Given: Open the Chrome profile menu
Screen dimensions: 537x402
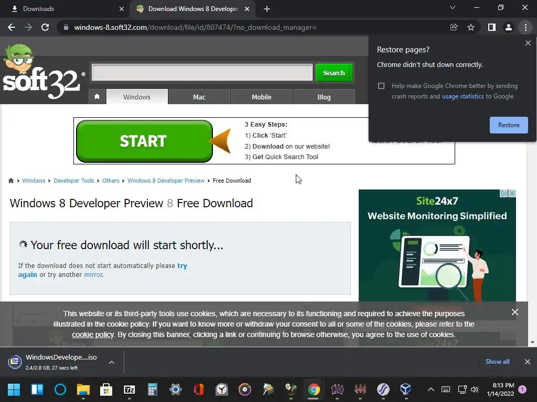Looking at the screenshot, I should click(509, 27).
